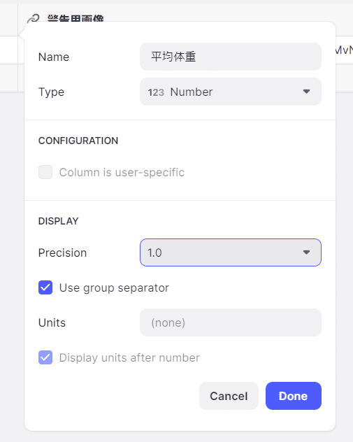
Task: Click the Display units after number label
Action: pyautogui.click(x=129, y=357)
